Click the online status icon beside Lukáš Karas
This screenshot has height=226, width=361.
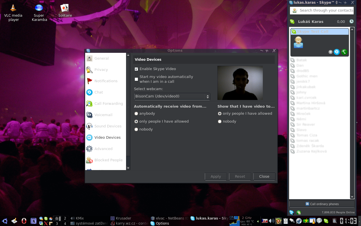point(292,21)
